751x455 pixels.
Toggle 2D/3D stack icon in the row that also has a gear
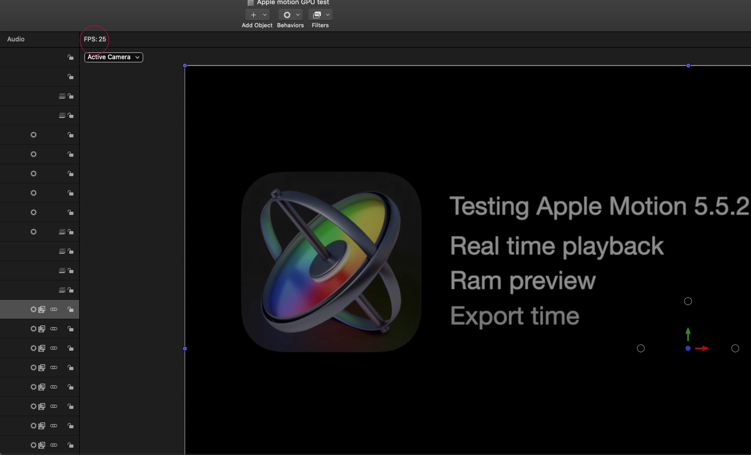(x=62, y=232)
